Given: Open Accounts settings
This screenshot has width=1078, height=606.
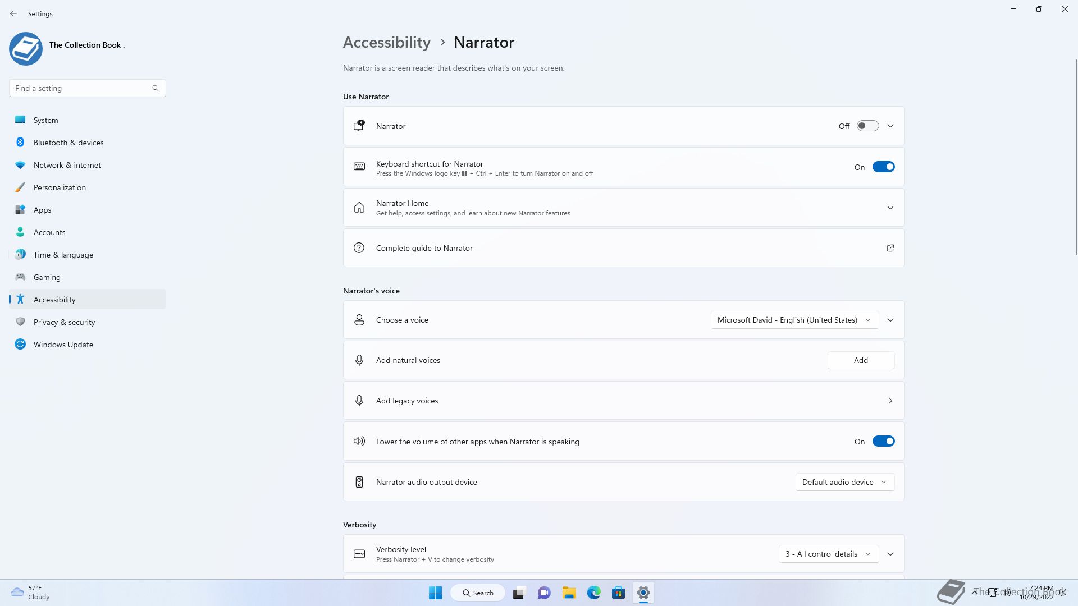Looking at the screenshot, I should [88, 232].
